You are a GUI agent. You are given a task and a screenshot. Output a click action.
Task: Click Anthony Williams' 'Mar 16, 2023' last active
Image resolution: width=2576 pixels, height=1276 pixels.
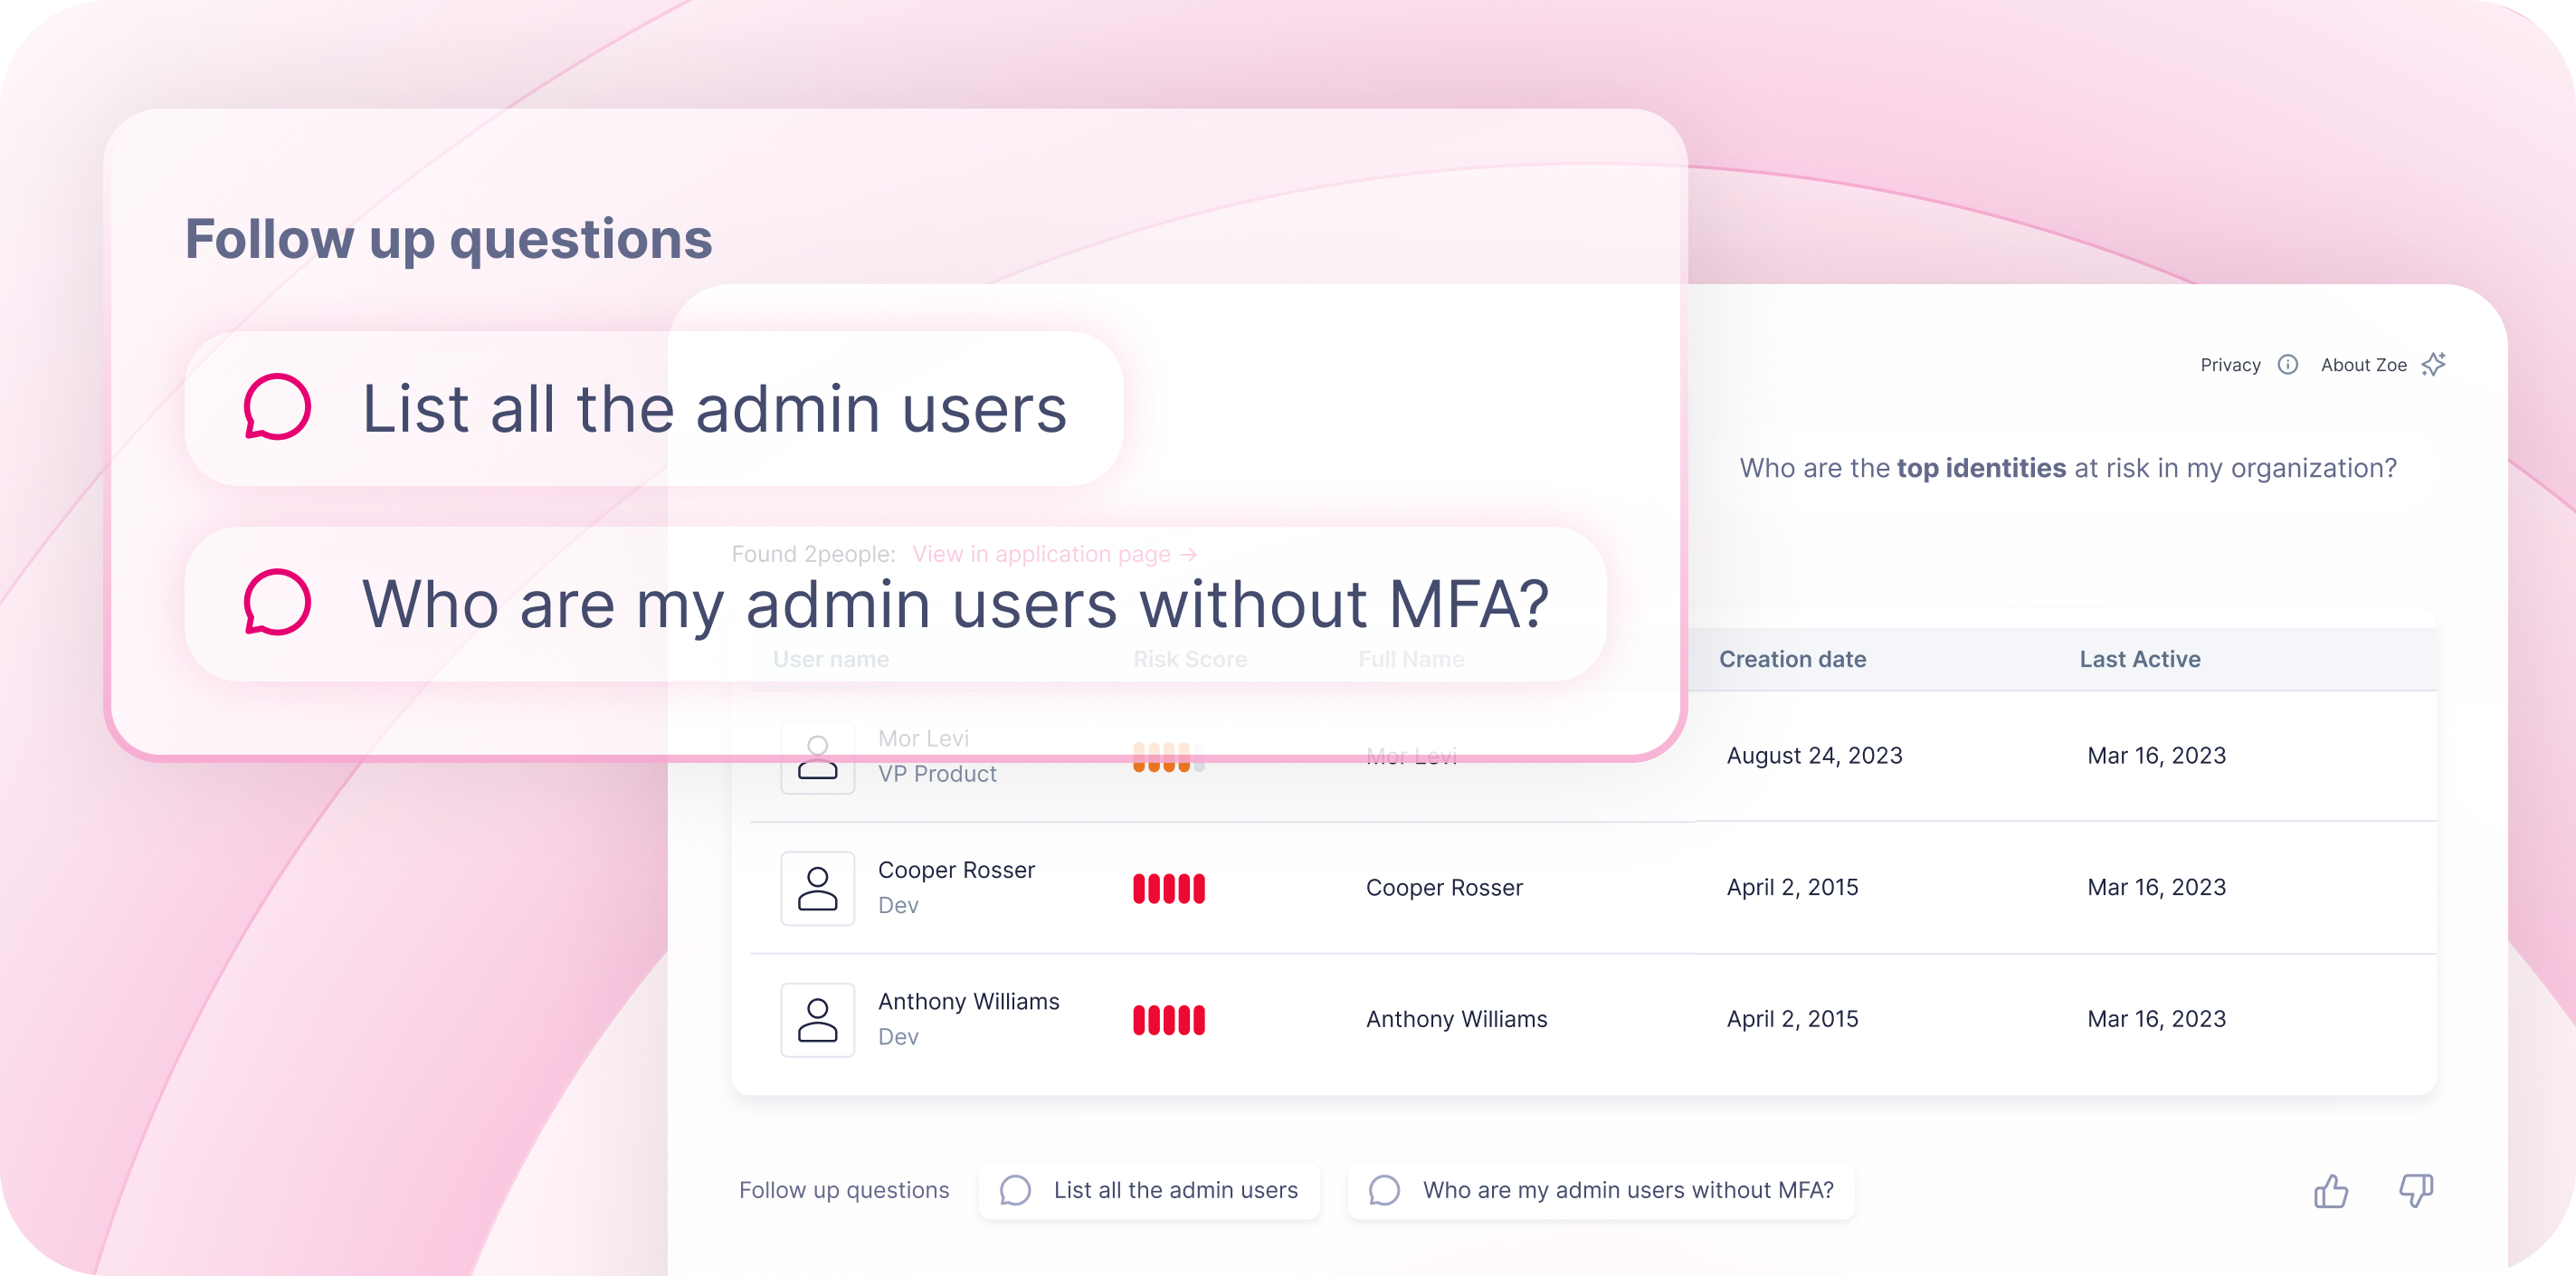(2156, 1019)
